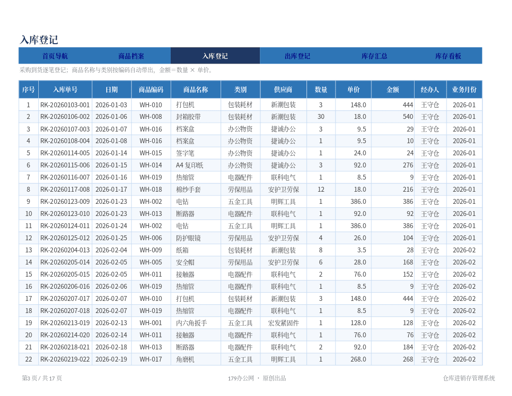This screenshot has width=512, height=396.
Task: Click order number RK-20260115-006
Action: 65,165
